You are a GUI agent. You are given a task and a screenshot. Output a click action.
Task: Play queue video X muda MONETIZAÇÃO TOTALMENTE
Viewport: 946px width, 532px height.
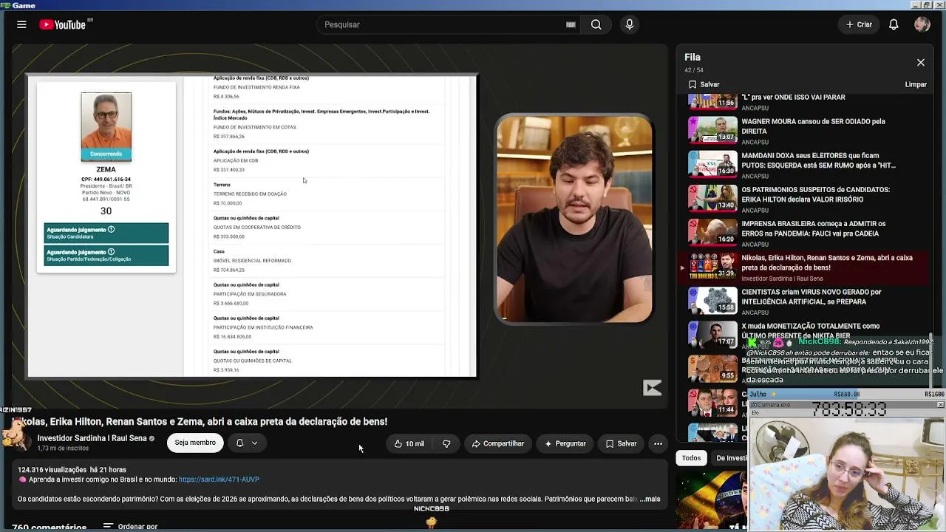point(810,330)
